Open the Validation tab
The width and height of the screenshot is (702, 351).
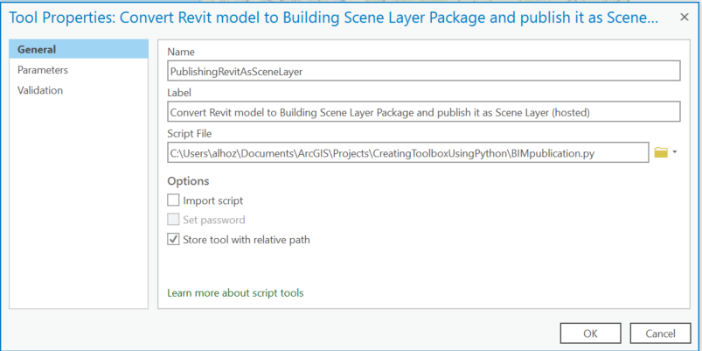[40, 90]
